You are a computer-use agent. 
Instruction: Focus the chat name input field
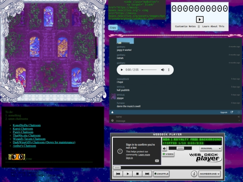pos(176,117)
